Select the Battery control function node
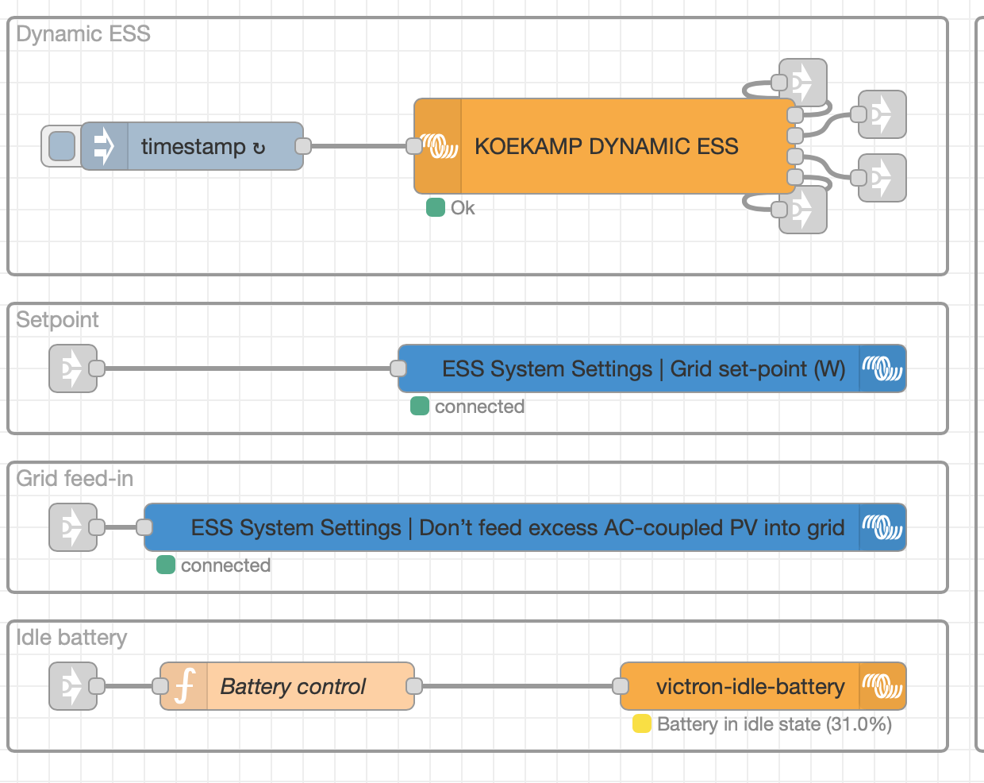Viewport: 984px width, 783px height. pos(292,686)
